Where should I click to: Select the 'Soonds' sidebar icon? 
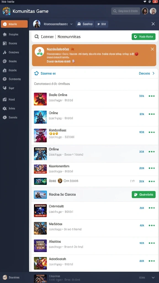point(5,117)
